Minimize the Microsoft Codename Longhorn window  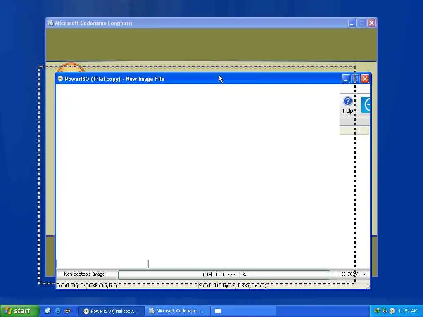[x=352, y=23]
